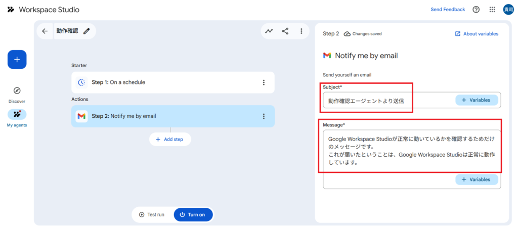Open the Google apps grid launcher

(492, 10)
